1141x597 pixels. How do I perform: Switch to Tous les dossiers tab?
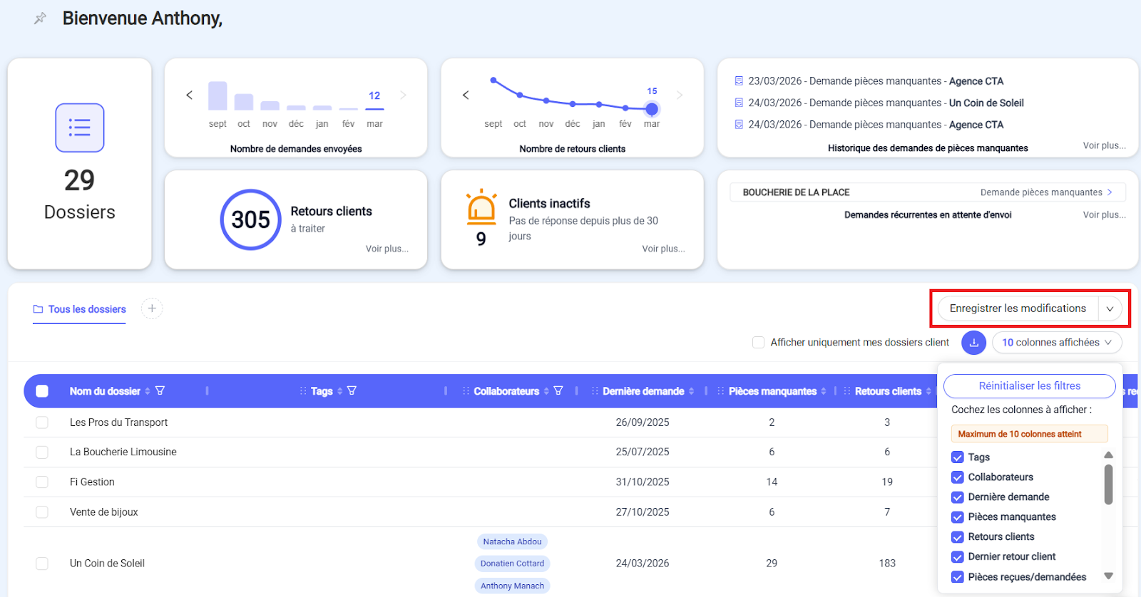pos(80,309)
